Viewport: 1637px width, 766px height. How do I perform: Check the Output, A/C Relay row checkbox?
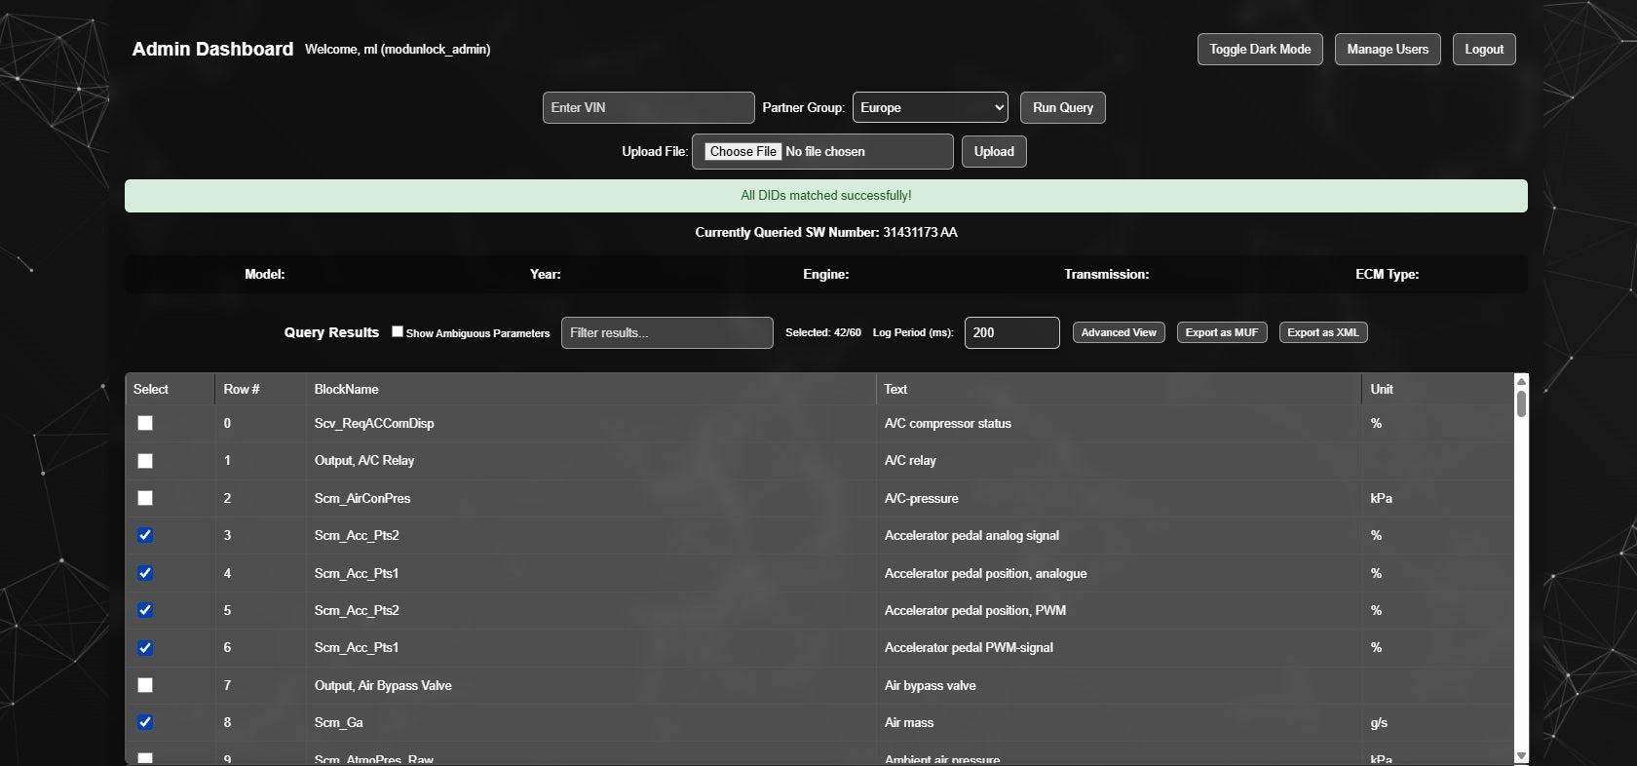pos(145,461)
